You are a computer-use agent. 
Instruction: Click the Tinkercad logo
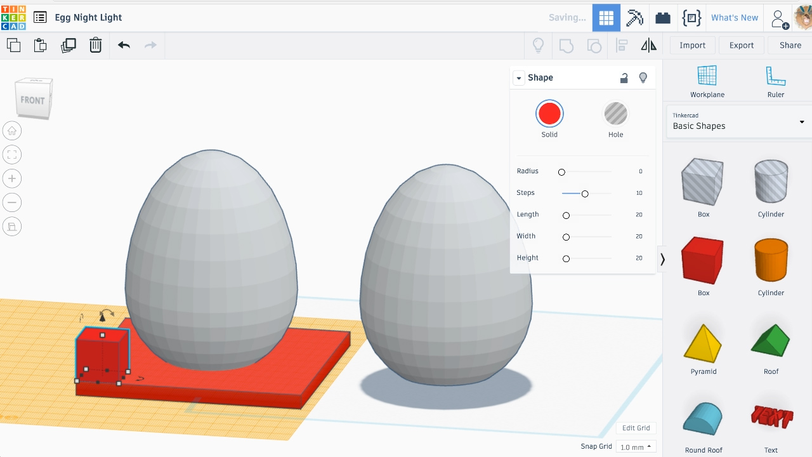[14, 17]
